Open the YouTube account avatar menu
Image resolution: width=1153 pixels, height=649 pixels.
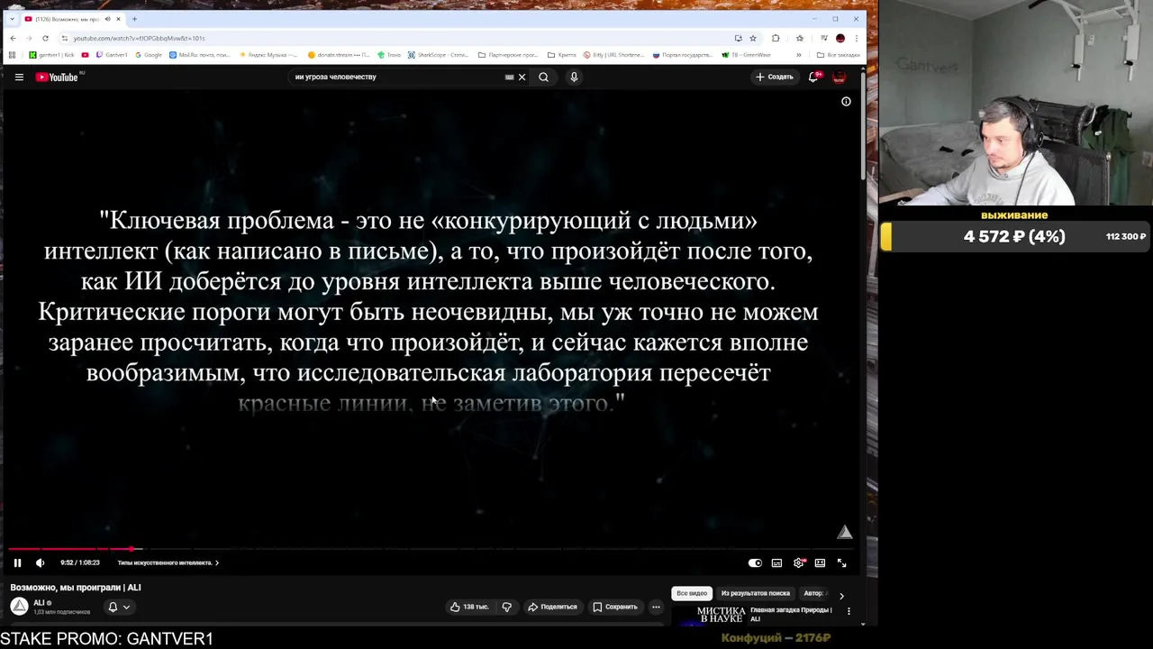839,77
